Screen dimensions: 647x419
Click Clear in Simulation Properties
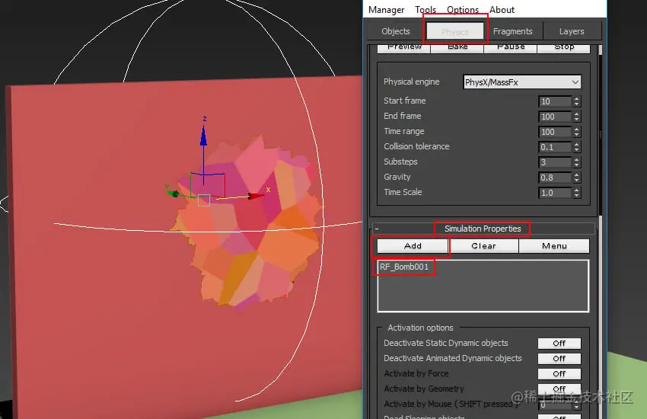coord(483,246)
